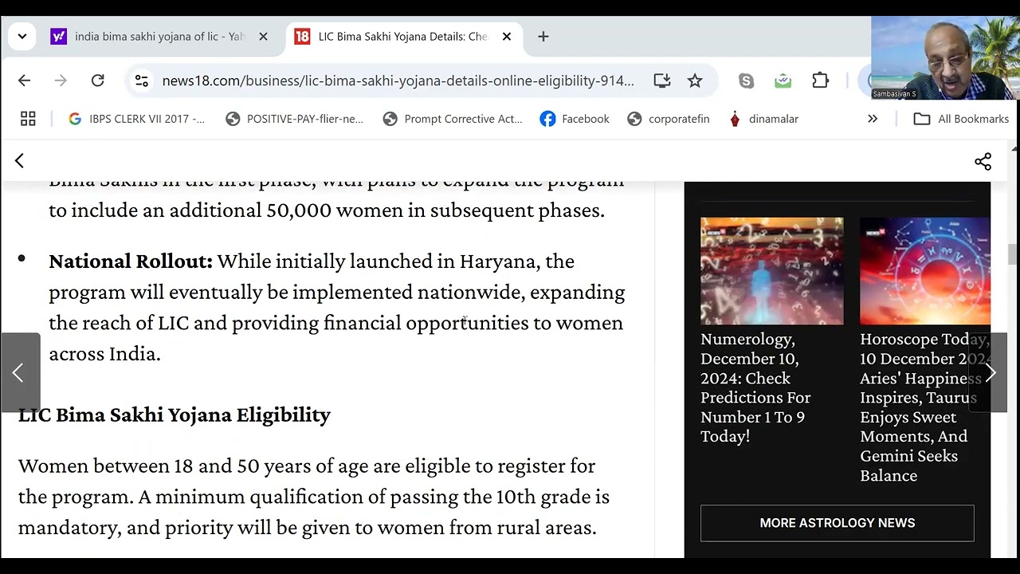The height and width of the screenshot is (574, 1020).
Task: Go forward in browser history
Action: tap(61, 81)
